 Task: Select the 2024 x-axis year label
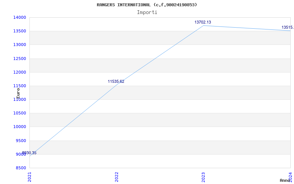[290, 176]
